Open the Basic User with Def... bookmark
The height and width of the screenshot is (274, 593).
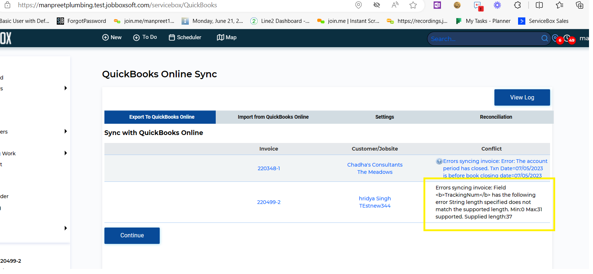[24, 21]
